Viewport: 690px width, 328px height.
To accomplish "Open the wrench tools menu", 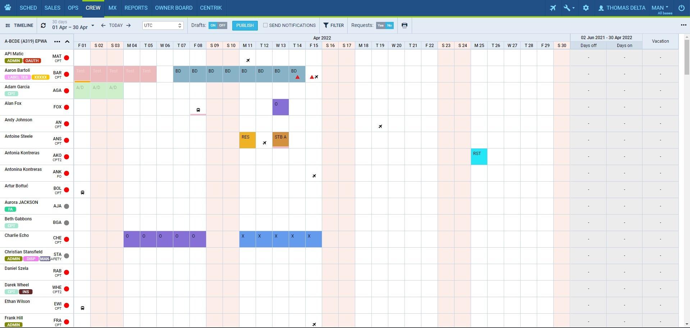I will point(568,8).
